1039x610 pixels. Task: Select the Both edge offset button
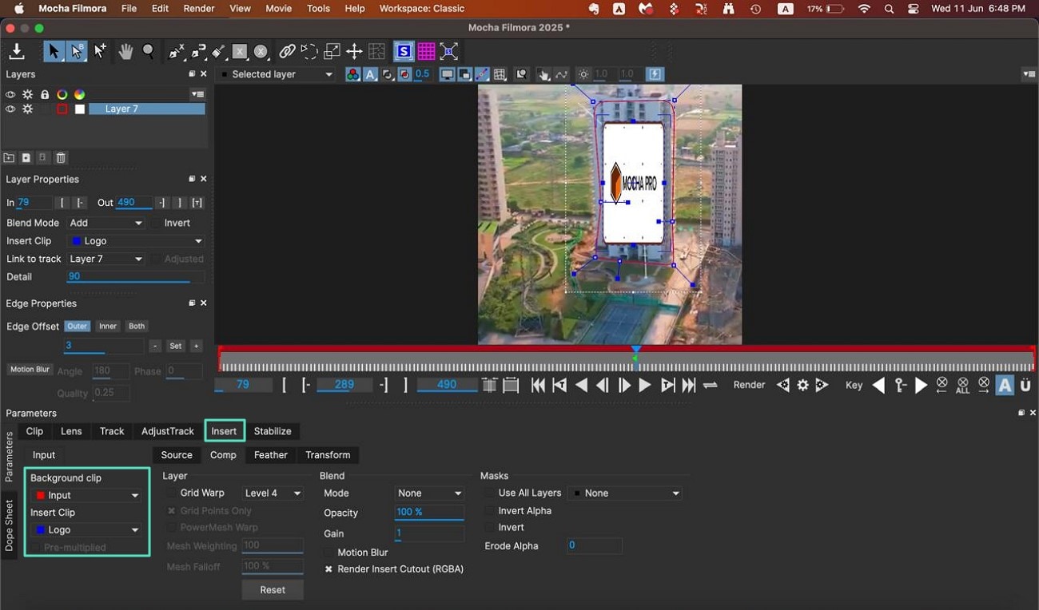pyautogui.click(x=137, y=327)
